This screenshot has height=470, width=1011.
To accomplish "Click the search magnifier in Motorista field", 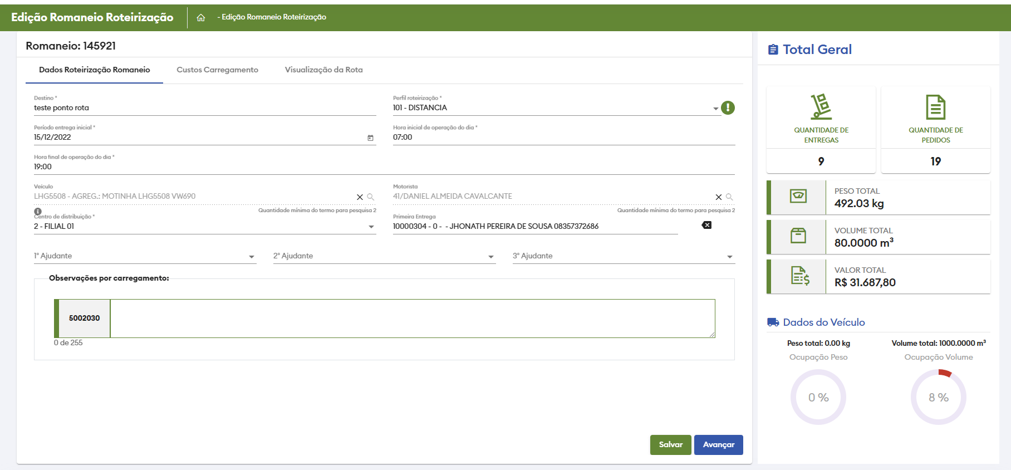I will pos(729,197).
